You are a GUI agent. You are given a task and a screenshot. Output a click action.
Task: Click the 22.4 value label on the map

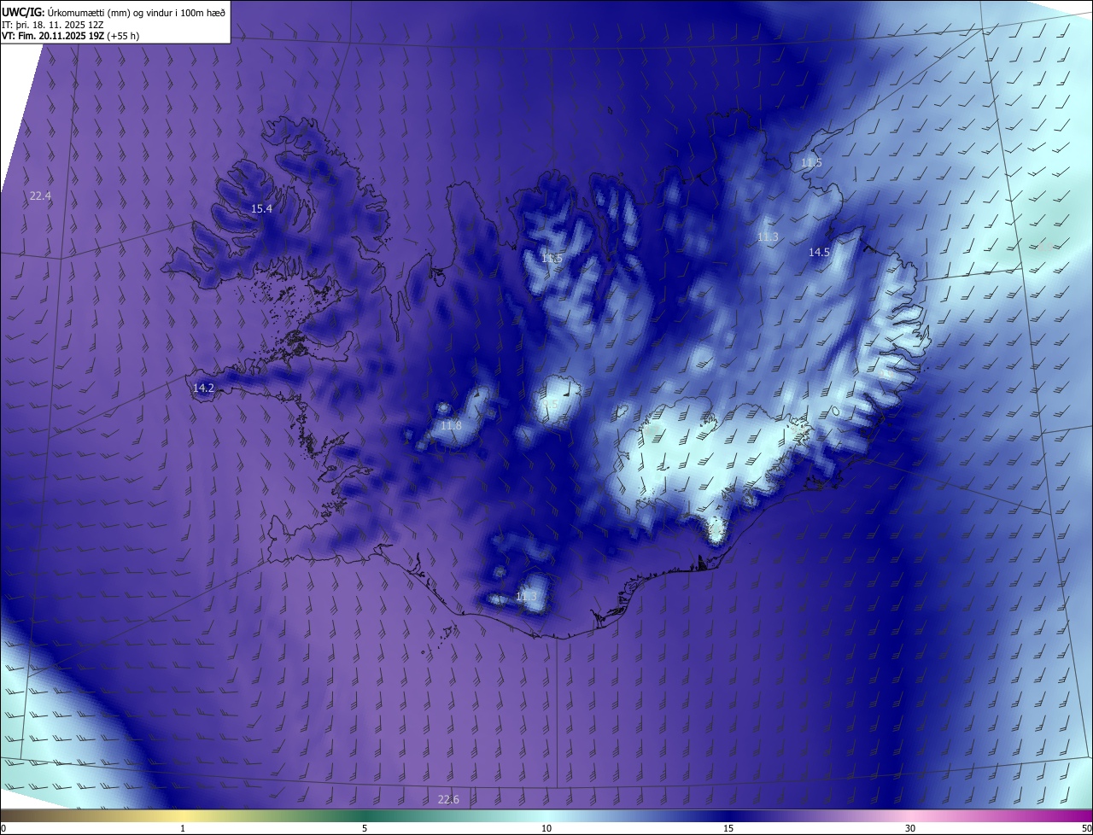pyautogui.click(x=40, y=196)
